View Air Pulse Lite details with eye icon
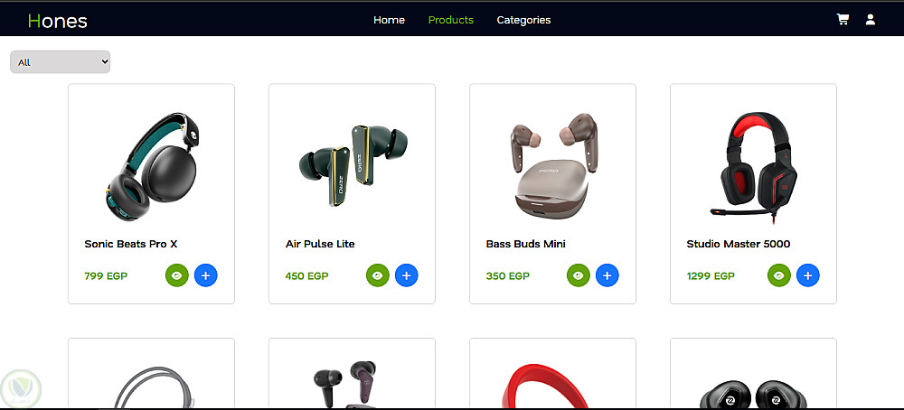This screenshot has width=904, height=410. tap(378, 275)
